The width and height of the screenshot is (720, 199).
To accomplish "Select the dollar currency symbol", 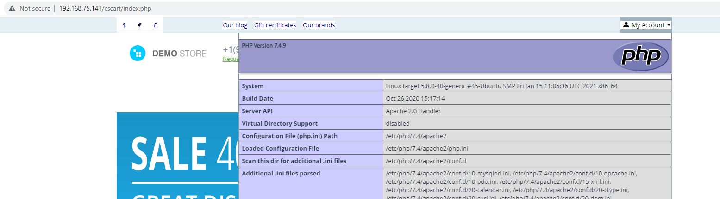I will (124, 25).
